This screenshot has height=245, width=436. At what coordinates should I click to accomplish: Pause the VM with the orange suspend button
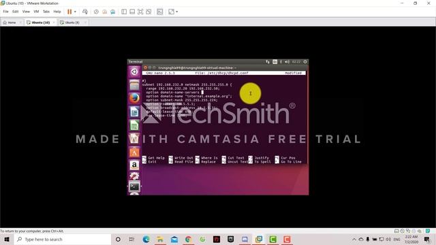(69, 12)
